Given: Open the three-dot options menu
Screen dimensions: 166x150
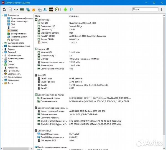Looking at the screenshot, I should coord(162,9).
